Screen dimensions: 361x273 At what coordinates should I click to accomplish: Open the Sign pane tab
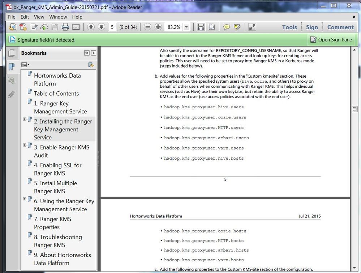click(312, 27)
